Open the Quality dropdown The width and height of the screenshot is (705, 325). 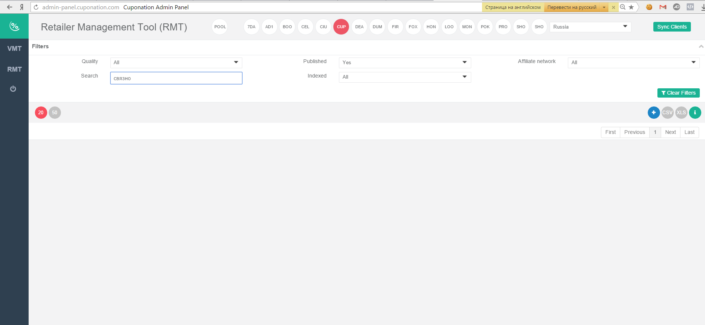pyautogui.click(x=176, y=62)
